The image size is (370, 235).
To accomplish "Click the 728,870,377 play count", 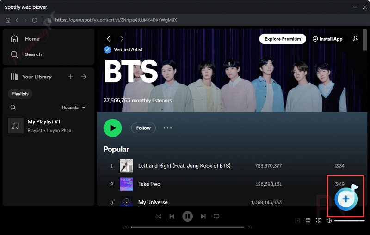I will 268,166.
